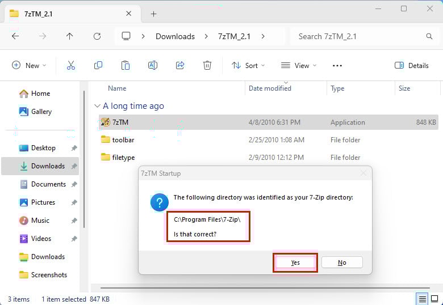Viewport: 443px width, 305px height.
Task: Paste from clipboard icon
Action: 126,65
